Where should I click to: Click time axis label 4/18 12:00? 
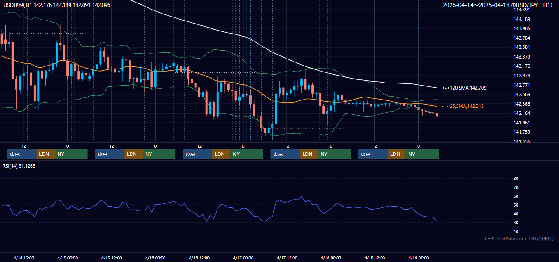(x=375, y=258)
